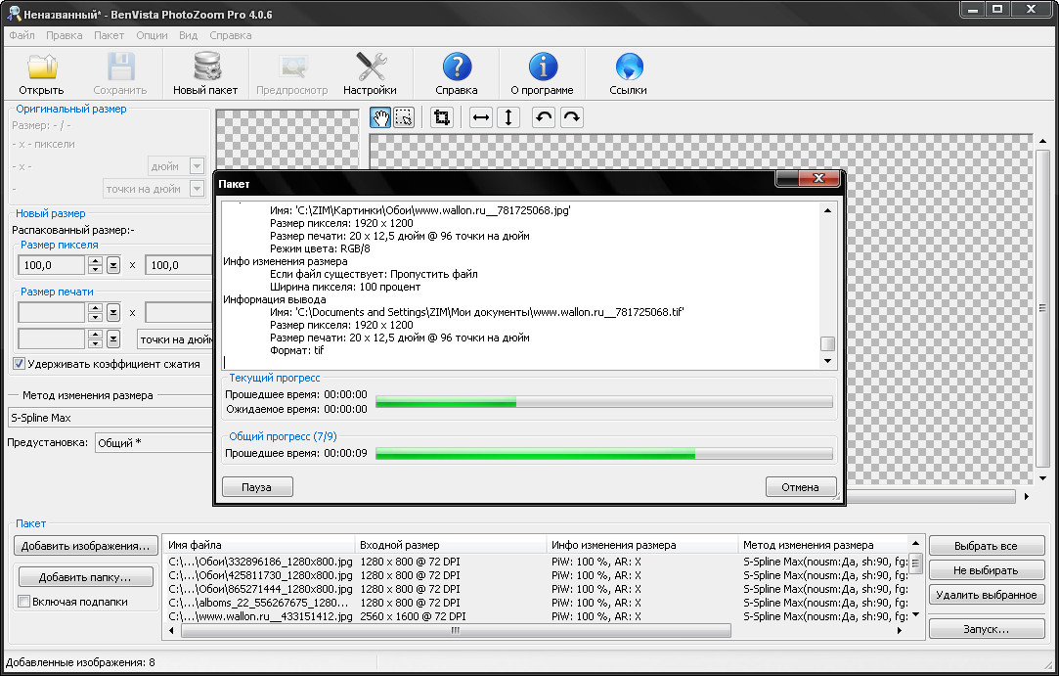Open the Справка menu

pos(231,35)
